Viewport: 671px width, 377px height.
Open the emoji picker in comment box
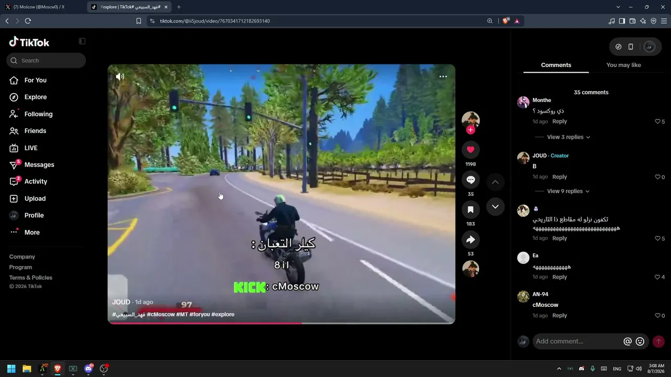(640, 341)
